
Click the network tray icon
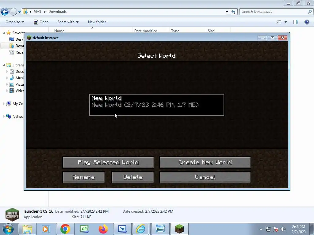pos(268,229)
